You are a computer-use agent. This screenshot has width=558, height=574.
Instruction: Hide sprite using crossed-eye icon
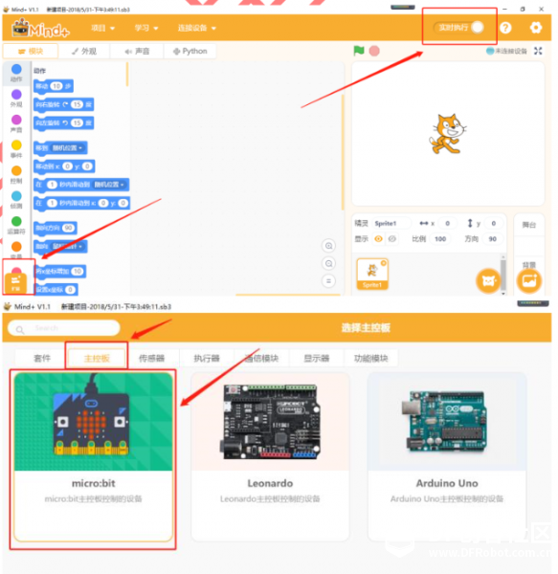coord(392,238)
